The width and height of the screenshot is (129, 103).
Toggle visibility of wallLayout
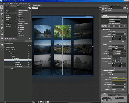29,58
